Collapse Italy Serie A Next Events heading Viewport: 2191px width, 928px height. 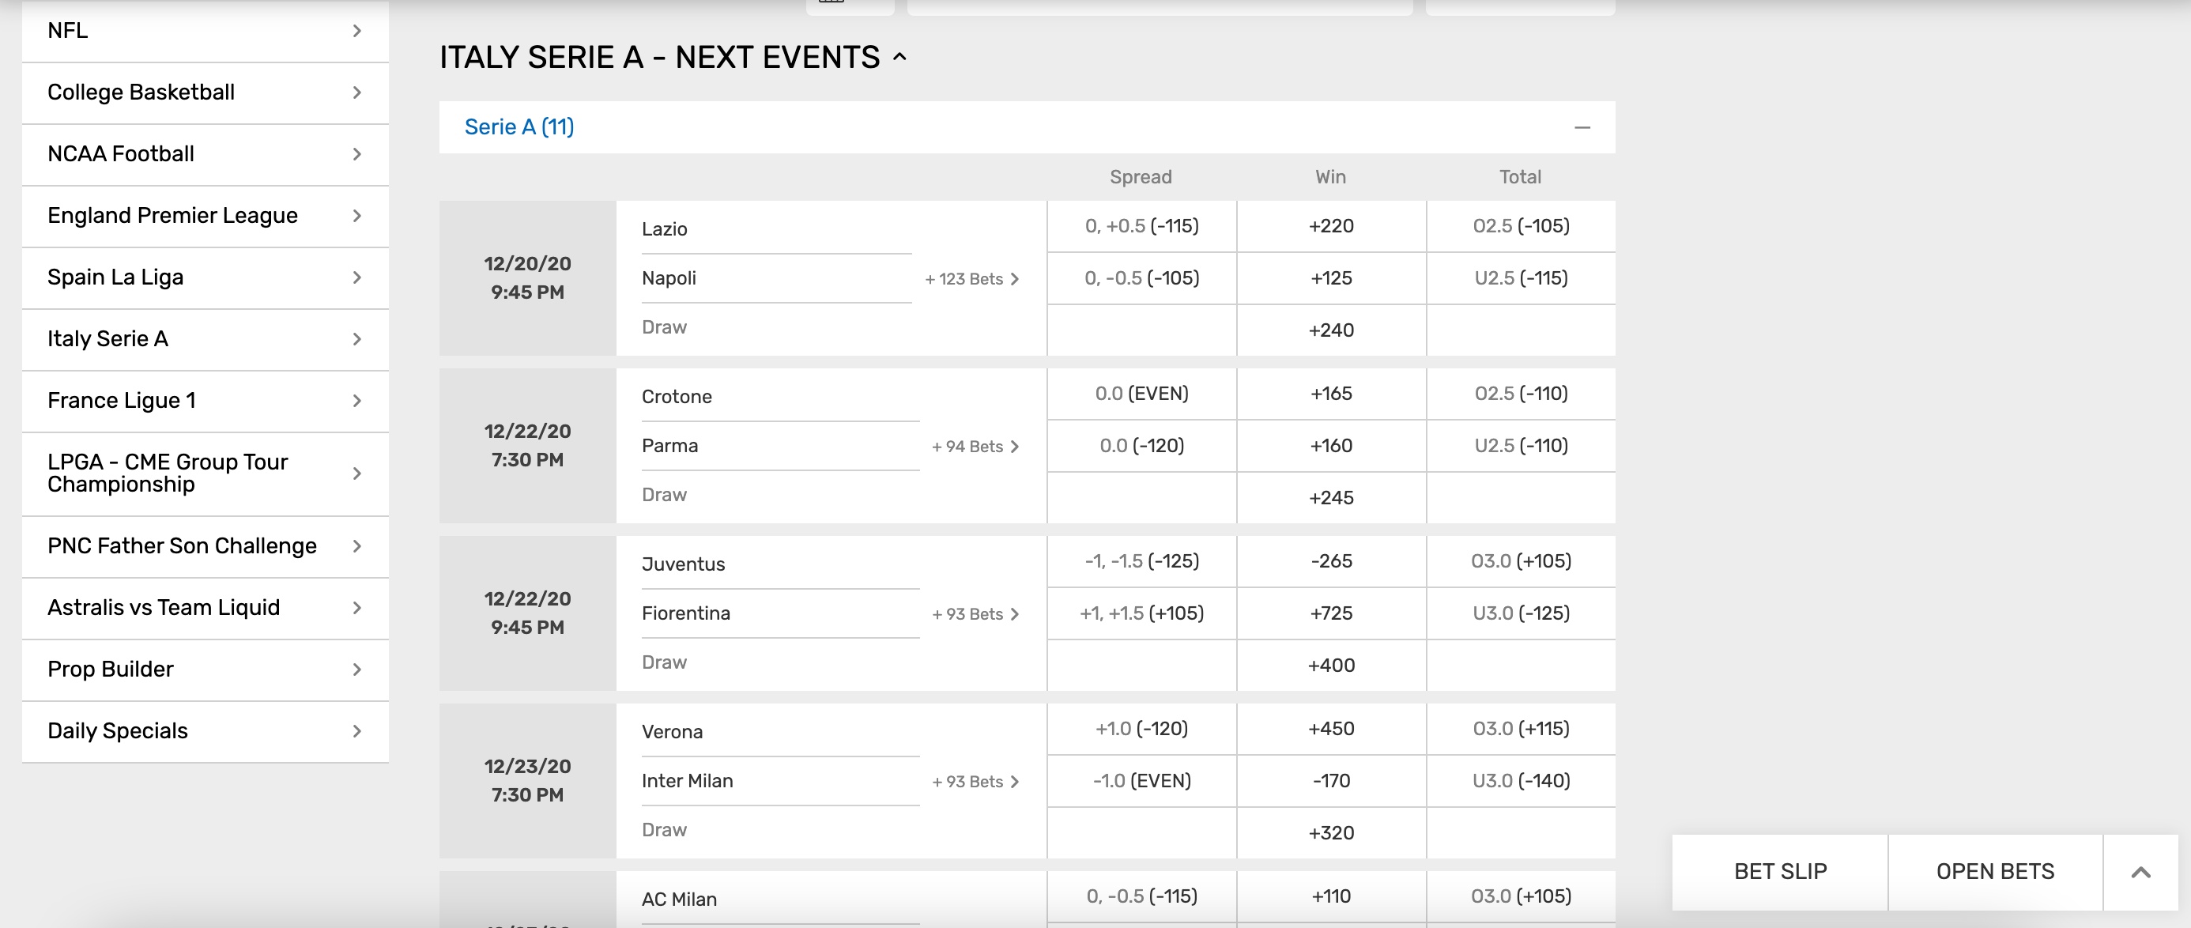[899, 58]
